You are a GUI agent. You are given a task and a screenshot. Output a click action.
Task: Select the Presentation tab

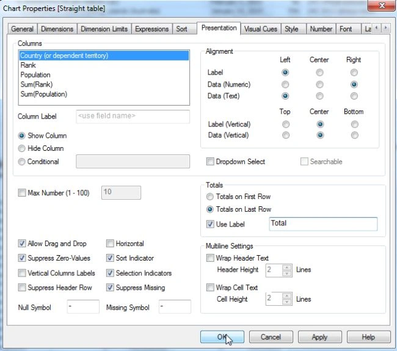pos(219,28)
